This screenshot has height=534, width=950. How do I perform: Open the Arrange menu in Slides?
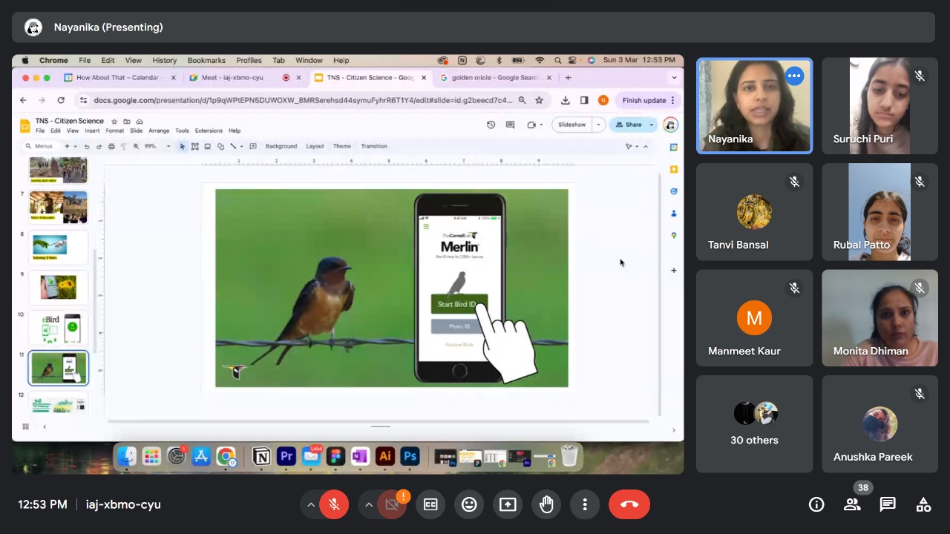coord(159,131)
